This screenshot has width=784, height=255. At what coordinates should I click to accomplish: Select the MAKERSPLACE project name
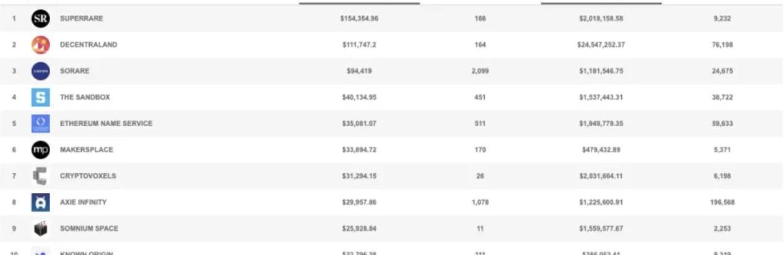tap(87, 150)
